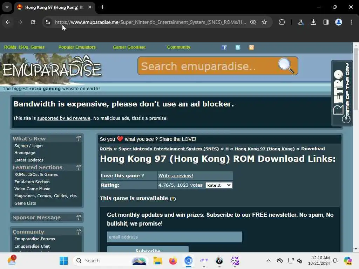This screenshot has width=359, height=269.
Task: View site information icon in address bar
Action: coord(48,22)
